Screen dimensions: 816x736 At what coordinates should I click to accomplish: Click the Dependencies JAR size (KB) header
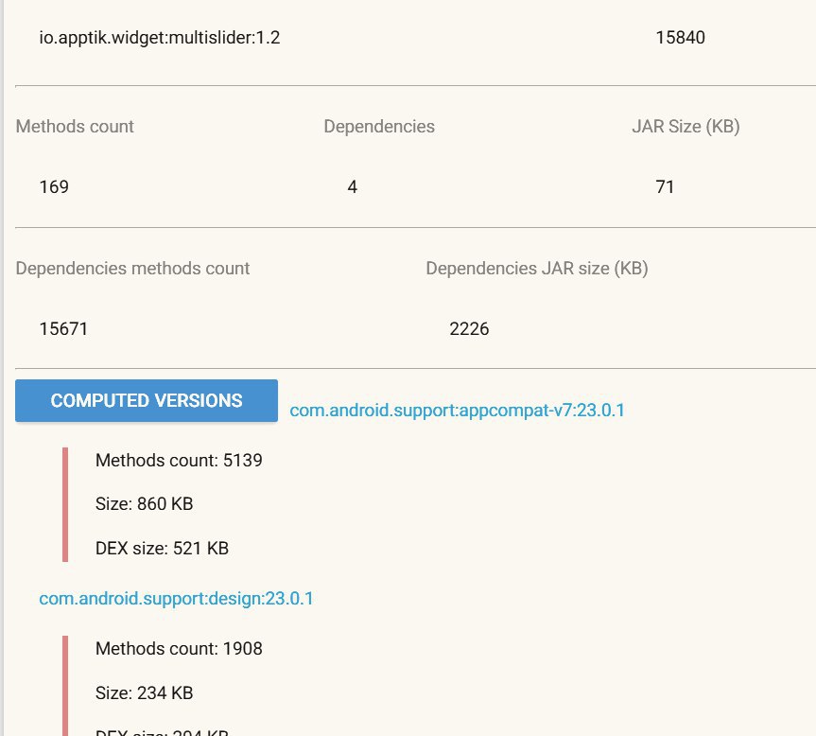pyautogui.click(x=537, y=269)
